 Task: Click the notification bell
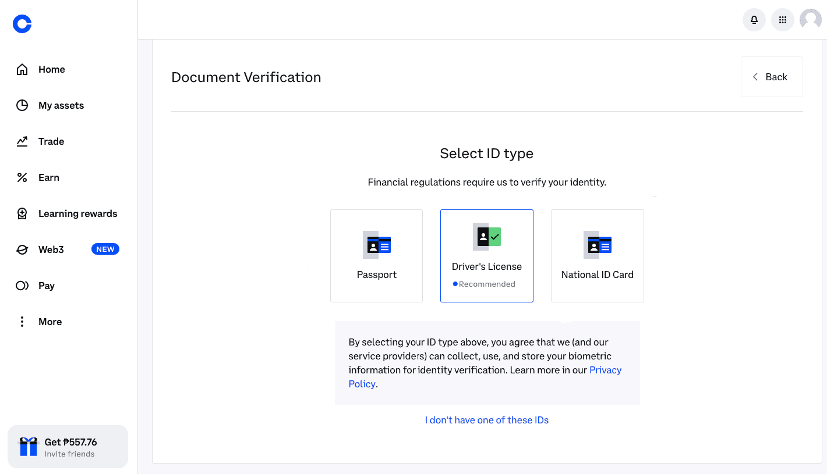click(x=754, y=19)
